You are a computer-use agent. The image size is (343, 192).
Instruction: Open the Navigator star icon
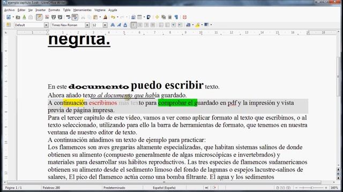[157, 17]
